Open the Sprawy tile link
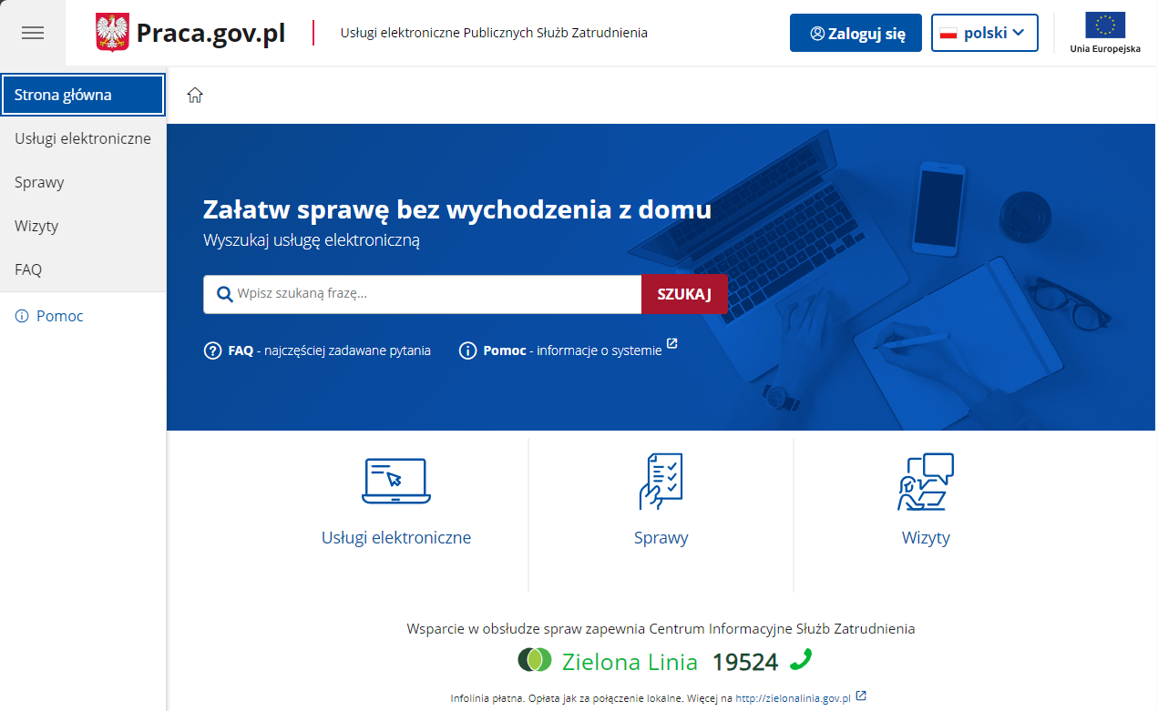The width and height of the screenshot is (1158, 711). (661, 538)
